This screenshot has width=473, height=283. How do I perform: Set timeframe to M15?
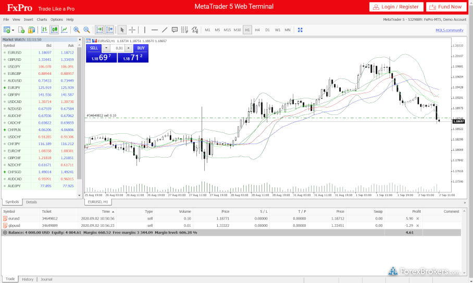(x=227, y=30)
